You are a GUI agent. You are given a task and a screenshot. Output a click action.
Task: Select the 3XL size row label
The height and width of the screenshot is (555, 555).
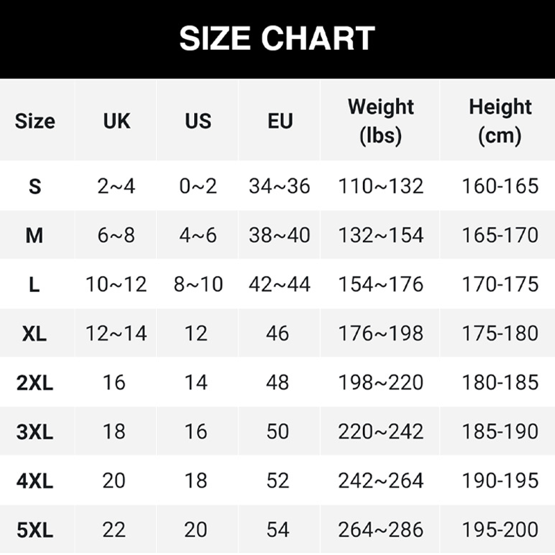click(35, 432)
